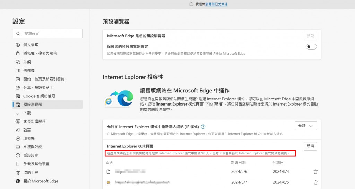
Task: Select 重設設定 in the sidebar
Action: [x=47, y=155]
